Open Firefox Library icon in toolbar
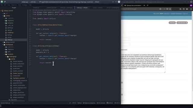Image resolution: width=193 pixels, height=108 pixels. click(180, 9)
